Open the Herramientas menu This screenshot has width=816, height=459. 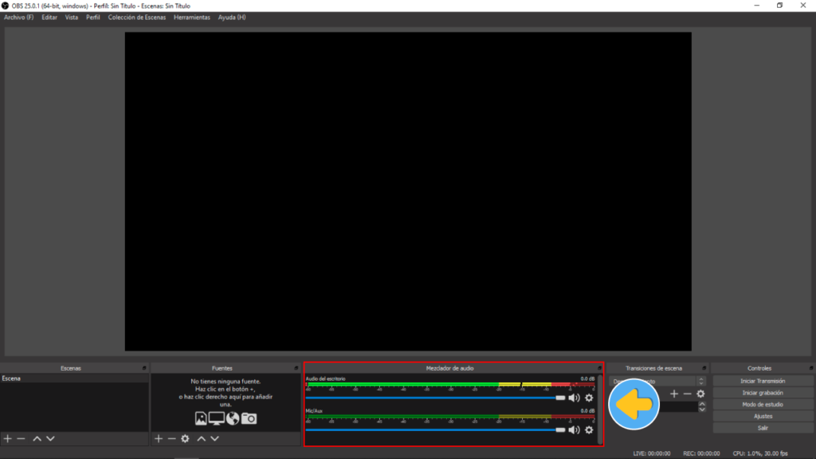[192, 17]
